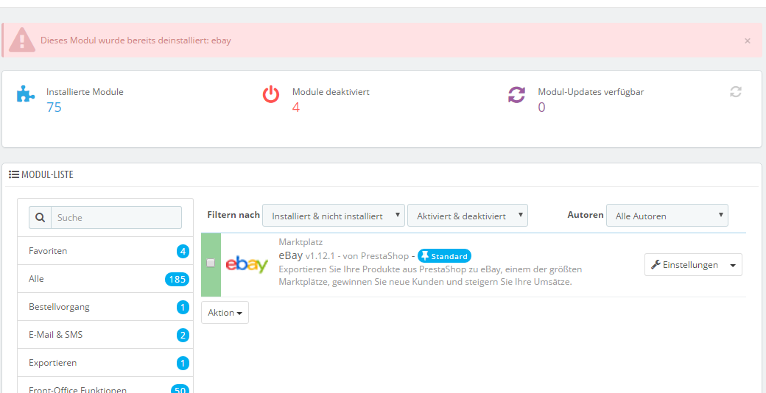Select the E-Mail & SMS category

point(105,335)
